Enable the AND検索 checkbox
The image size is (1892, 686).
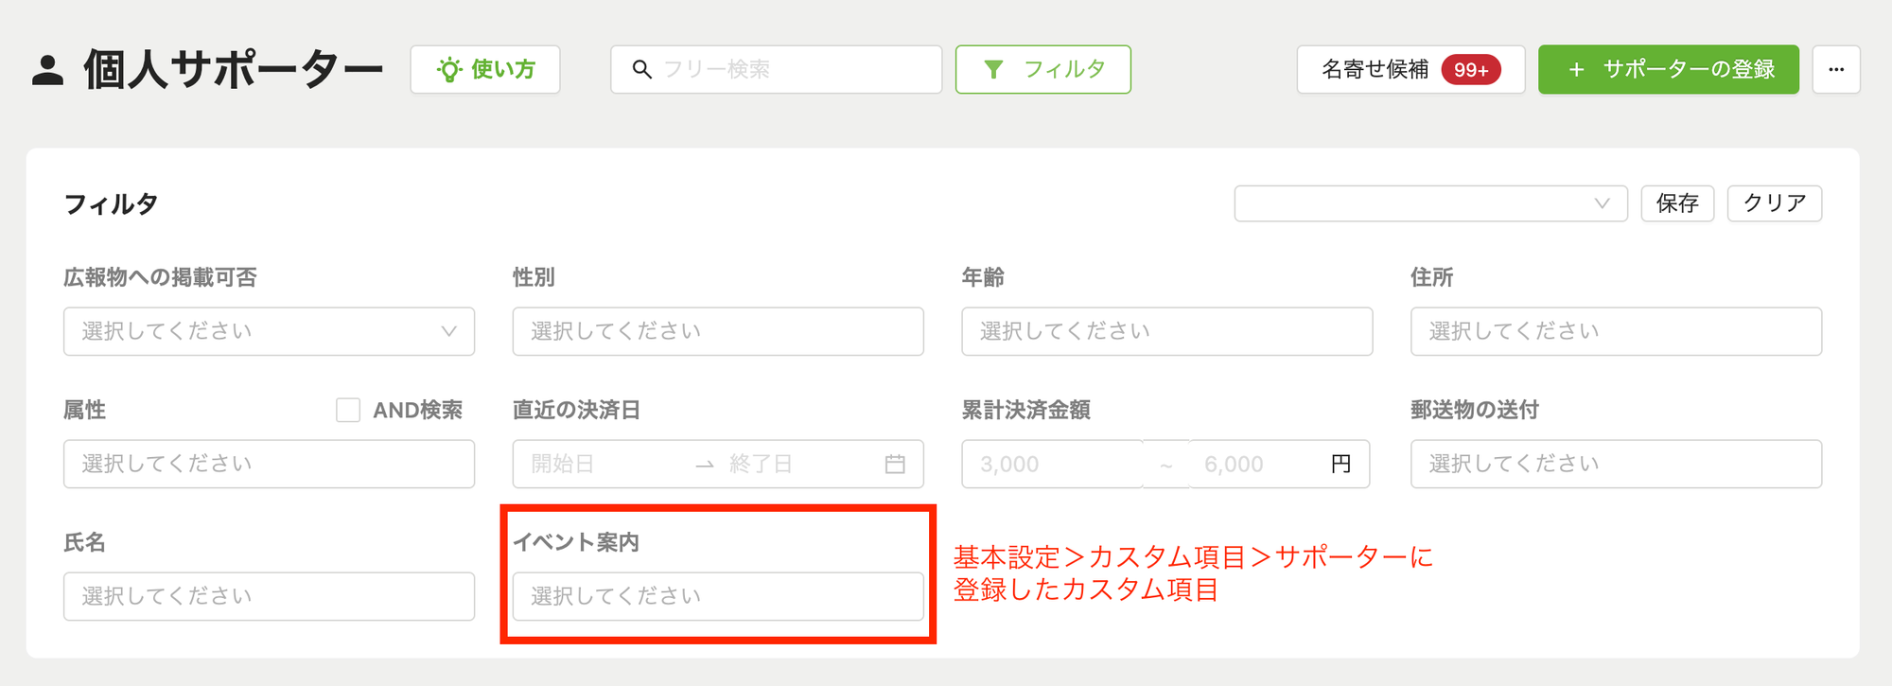tap(348, 410)
